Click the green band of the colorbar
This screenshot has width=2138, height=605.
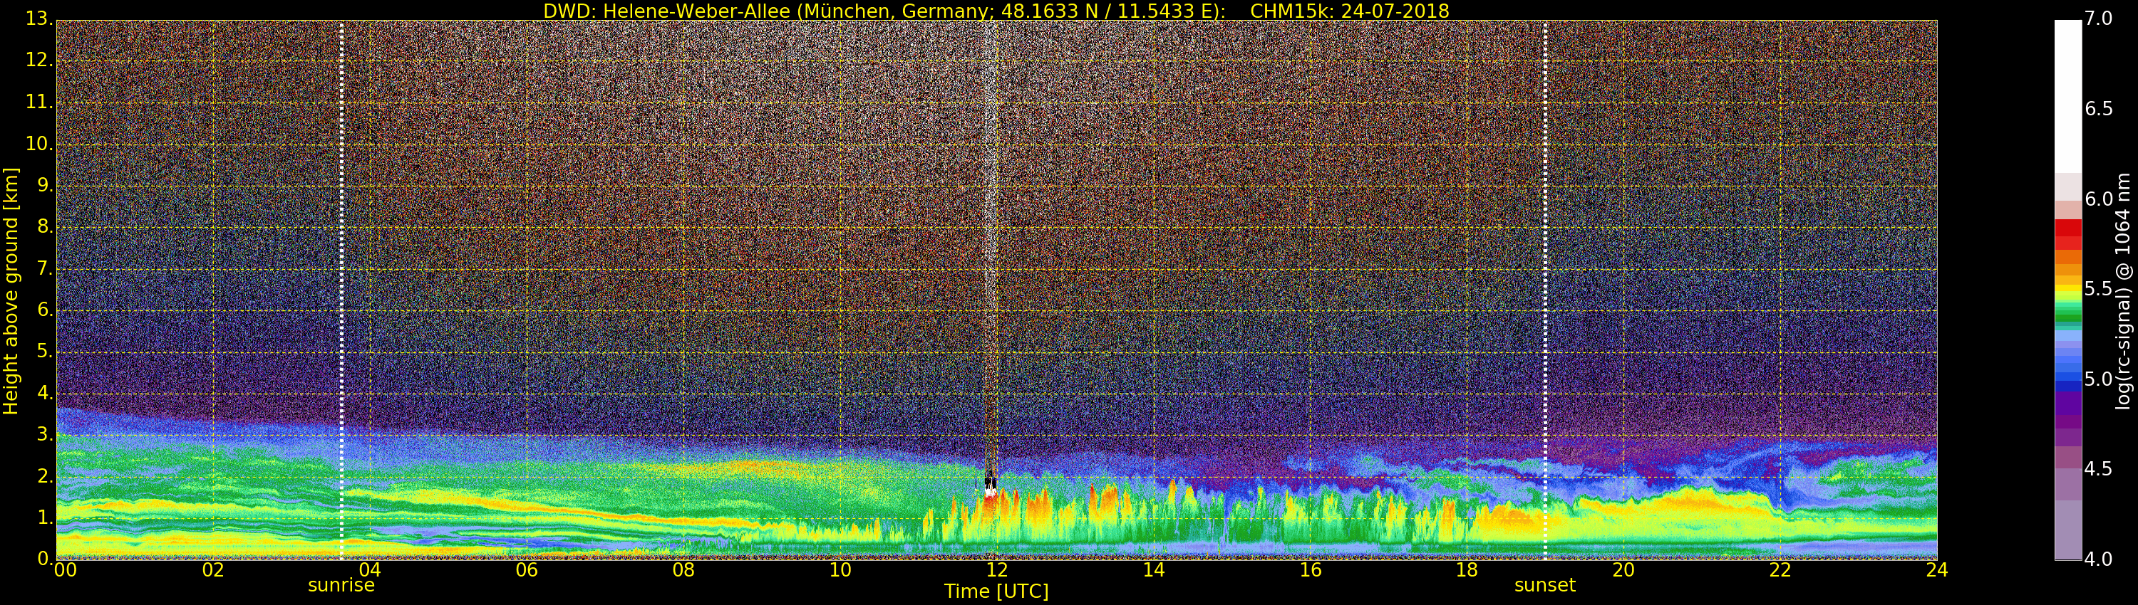click(x=2067, y=312)
